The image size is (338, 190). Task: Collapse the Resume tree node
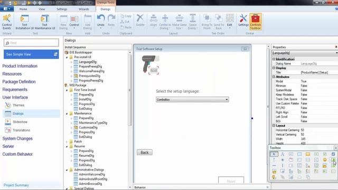pos(67,146)
